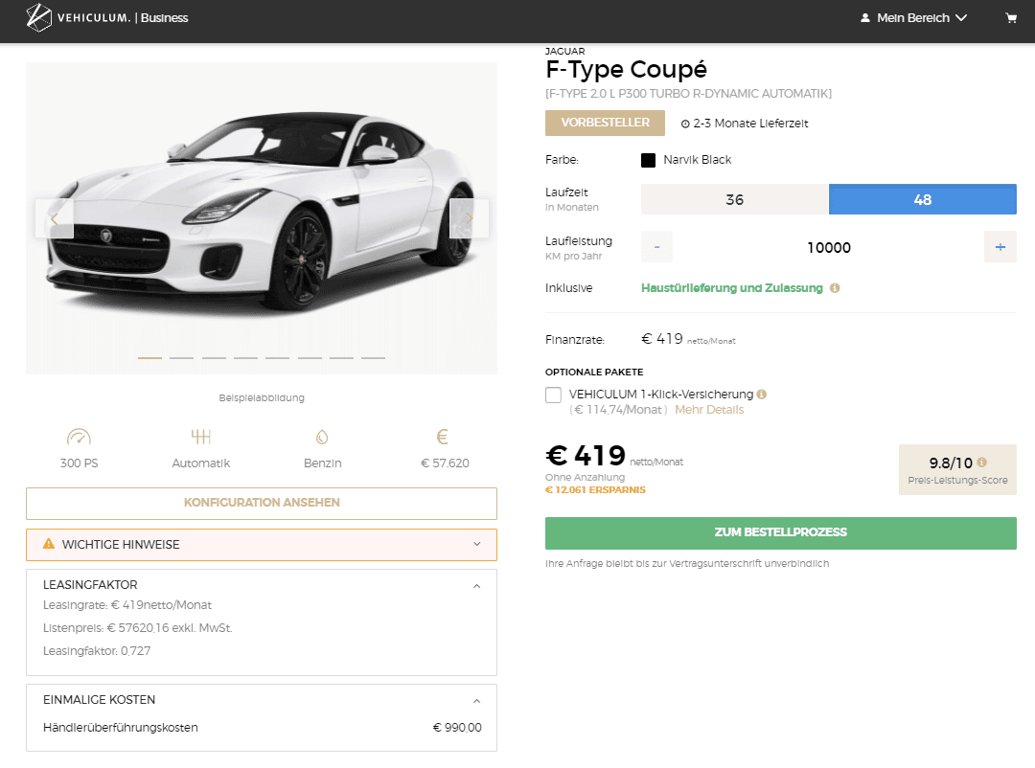Viewport: 1035px width, 768px height.
Task: Click the 'Listenpreis: € 57620,16 exkl. MwSt.' line
Action: click(x=138, y=628)
